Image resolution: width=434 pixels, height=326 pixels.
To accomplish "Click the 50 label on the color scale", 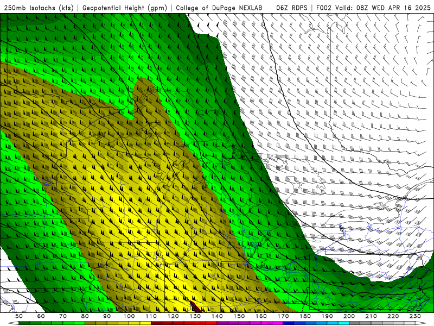I will click(x=19, y=316).
